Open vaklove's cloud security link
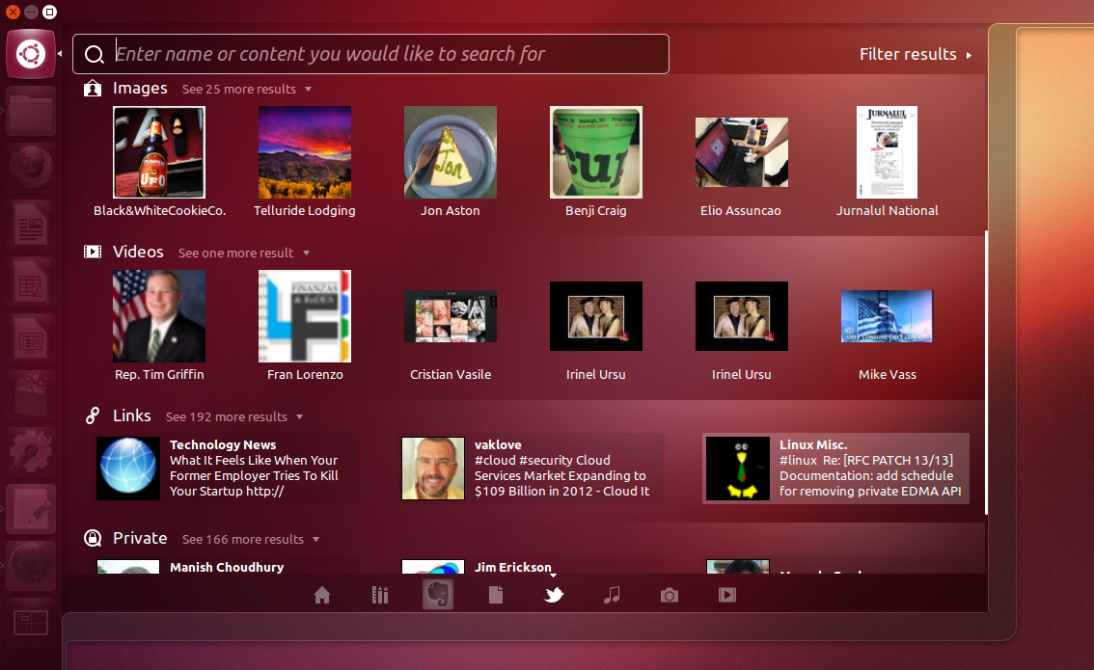 [x=533, y=468]
